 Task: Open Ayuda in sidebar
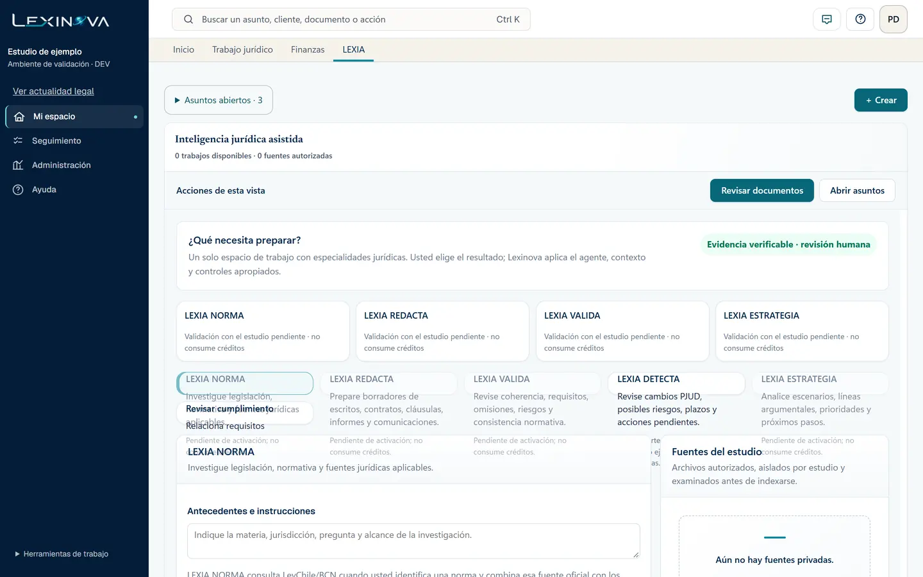pyautogui.click(x=74, y=189)
